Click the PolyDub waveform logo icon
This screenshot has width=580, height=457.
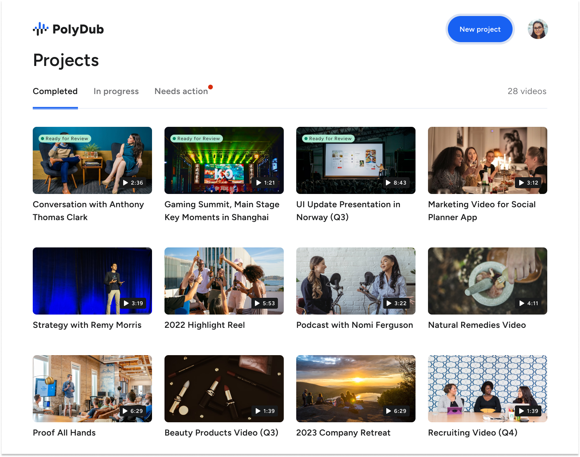[41, 29]
